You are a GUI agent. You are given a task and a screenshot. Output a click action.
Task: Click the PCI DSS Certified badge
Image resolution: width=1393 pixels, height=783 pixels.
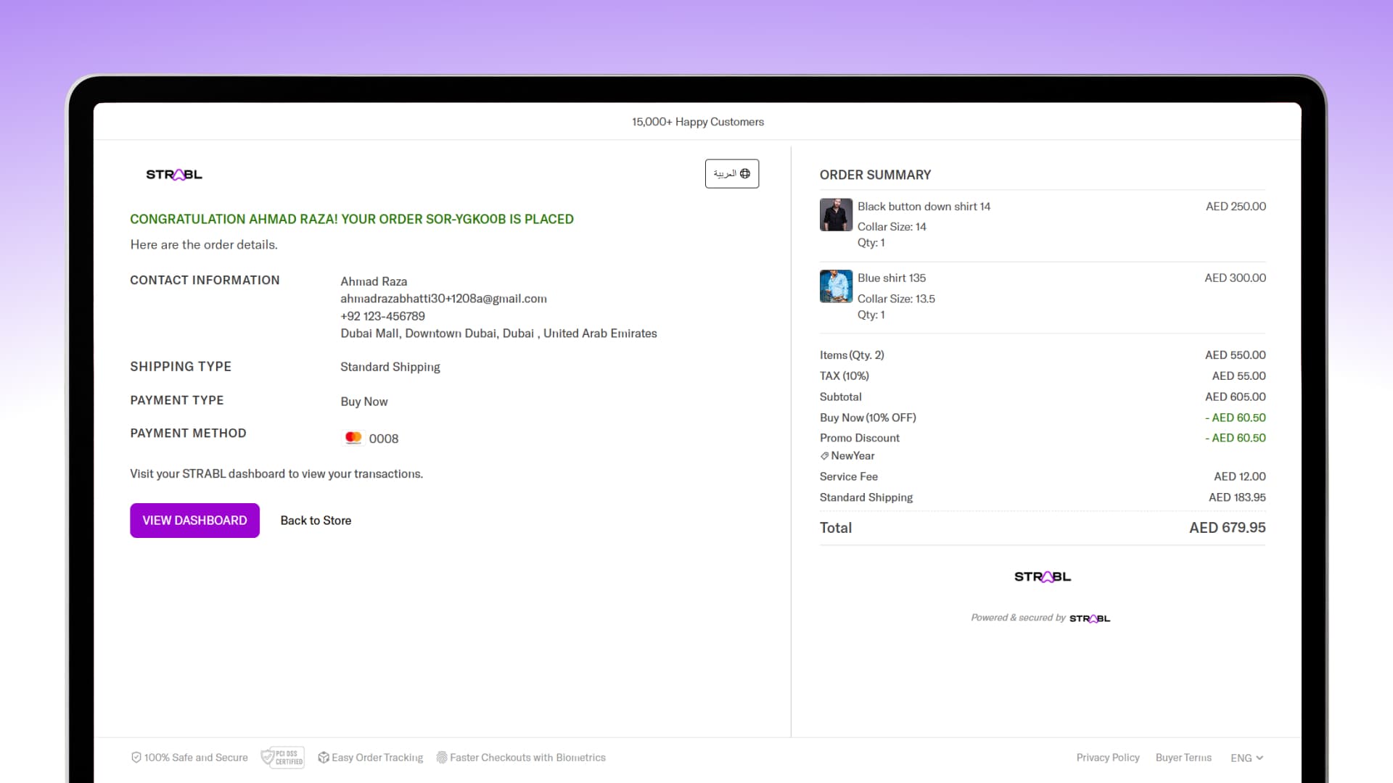[283, 758]
